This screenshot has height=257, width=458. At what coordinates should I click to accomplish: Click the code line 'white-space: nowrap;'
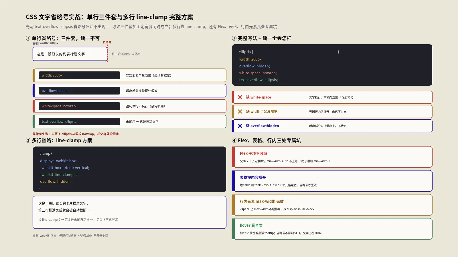tap(258, 73)
